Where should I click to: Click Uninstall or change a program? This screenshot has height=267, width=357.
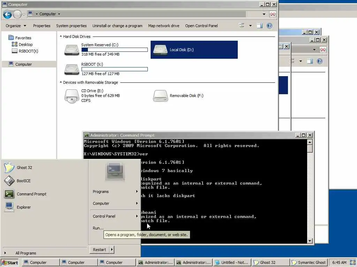tap(117, 26)
